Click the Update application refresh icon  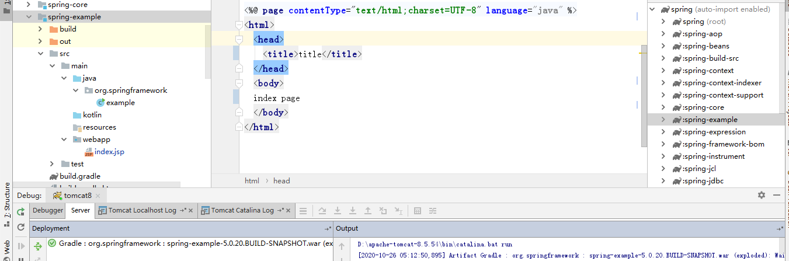point(20,227)
